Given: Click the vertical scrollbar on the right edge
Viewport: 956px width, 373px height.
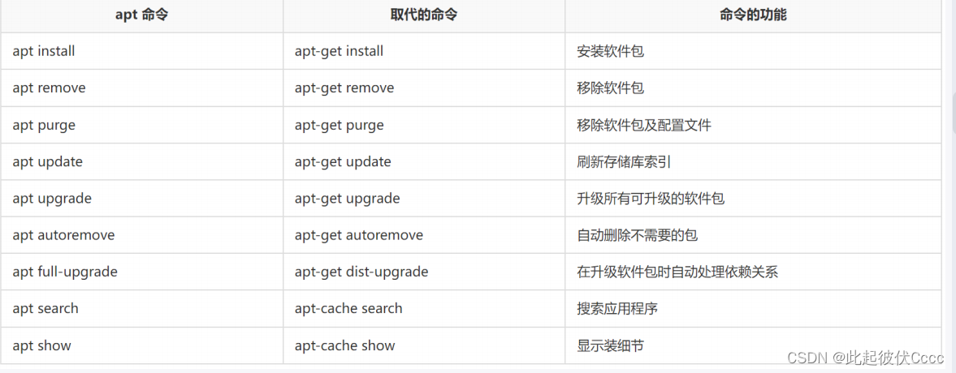Looking at the screenshot, I should [952, 114].
